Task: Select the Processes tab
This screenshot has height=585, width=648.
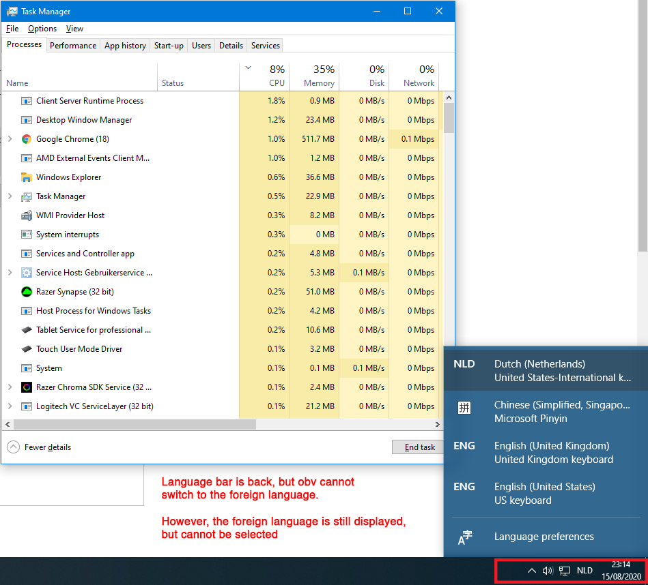Action: pos(24,44)
